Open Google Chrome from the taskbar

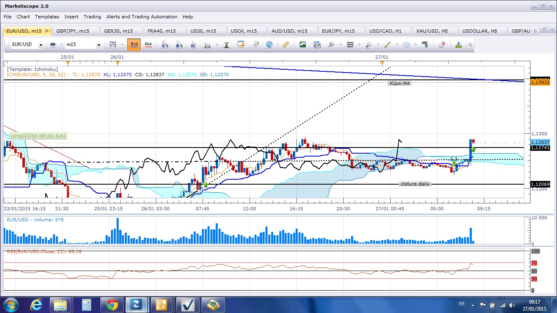click(x=111, y=304)
